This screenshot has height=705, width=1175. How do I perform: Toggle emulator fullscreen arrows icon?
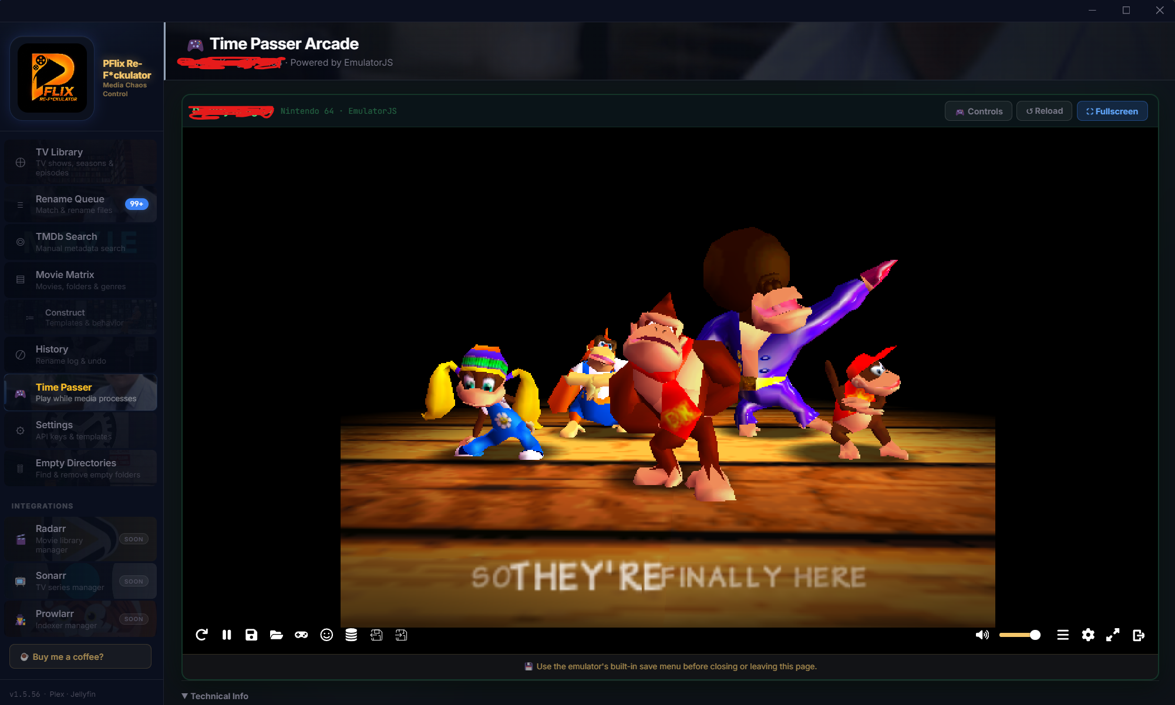tap(1113, 635)
